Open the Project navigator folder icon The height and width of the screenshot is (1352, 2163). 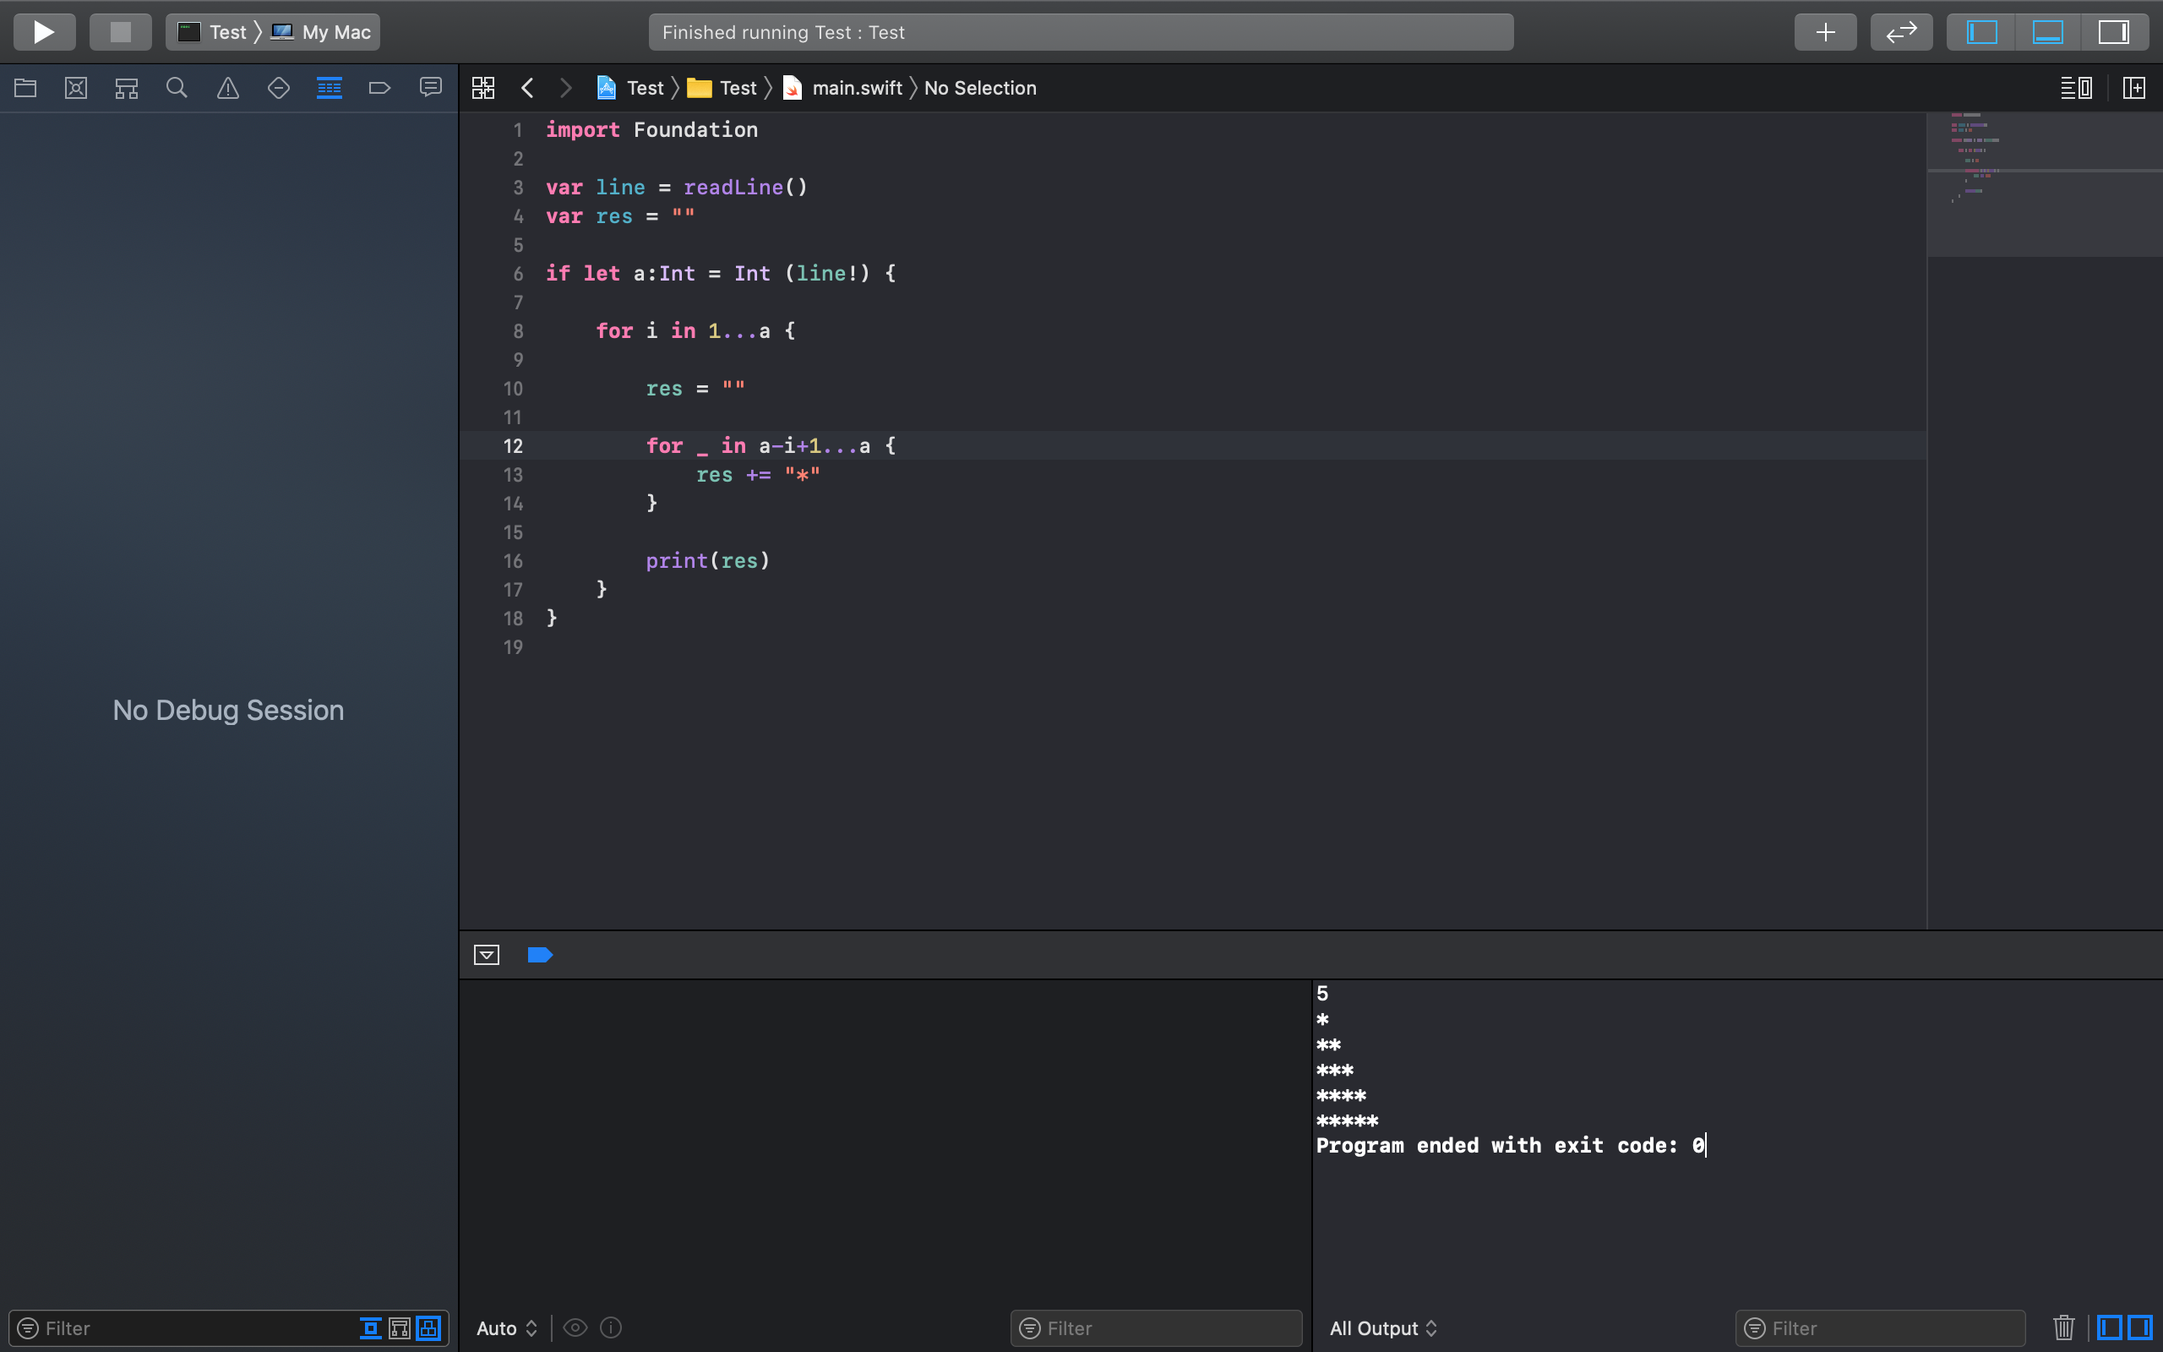pos(25,88)
